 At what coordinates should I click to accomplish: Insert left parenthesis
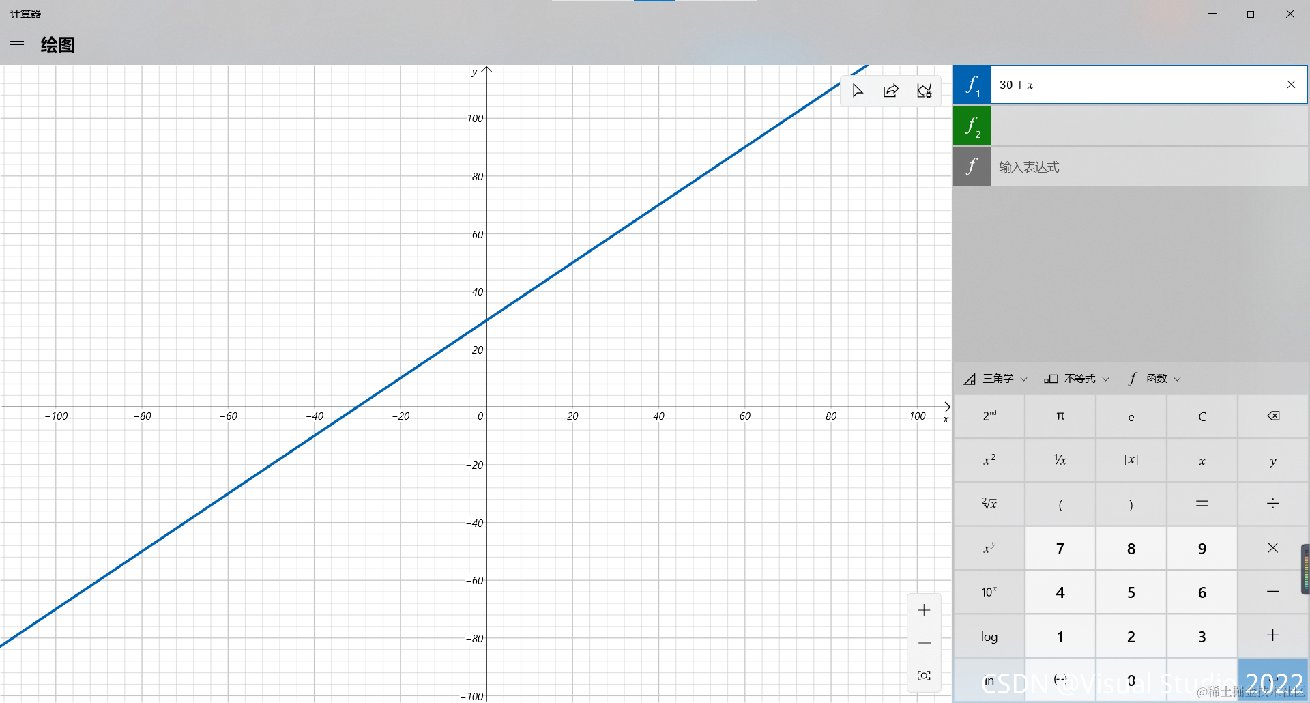click(x=1060, y=504)
